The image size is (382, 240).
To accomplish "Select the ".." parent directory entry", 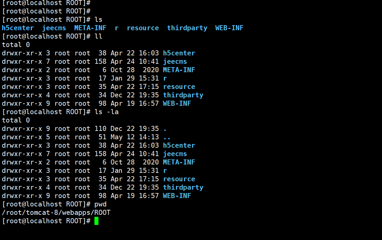I will (x=167, y=137).
